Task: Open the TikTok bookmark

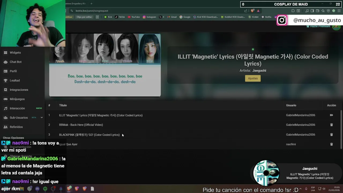Action: pos(120,17)
